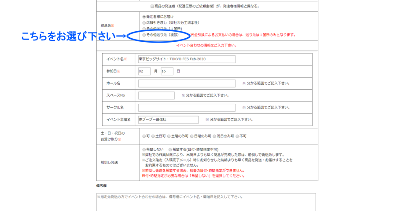Check the 商品の発送者 differs checkbox
This screenshot has height=211, width=405.
[x=152, y=7]
